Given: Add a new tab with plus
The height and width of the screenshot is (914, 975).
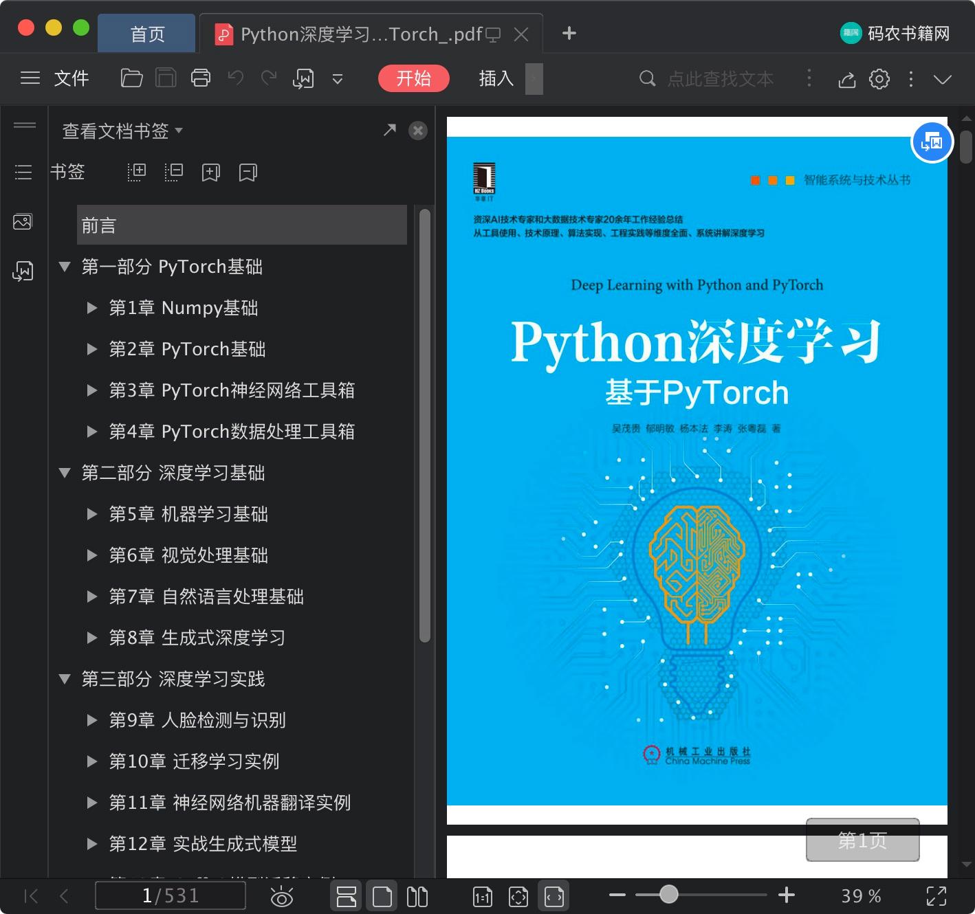Looking at the screenshot, I should 569,33.
